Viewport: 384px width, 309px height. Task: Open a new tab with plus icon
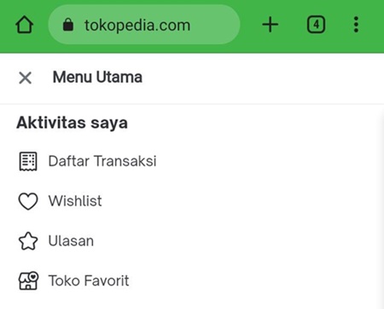(x=270, y=25)
